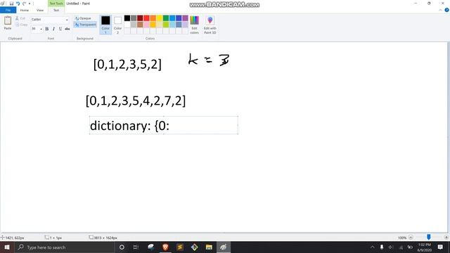Click the Paint icon on taskbar

[x=224, y=247]
